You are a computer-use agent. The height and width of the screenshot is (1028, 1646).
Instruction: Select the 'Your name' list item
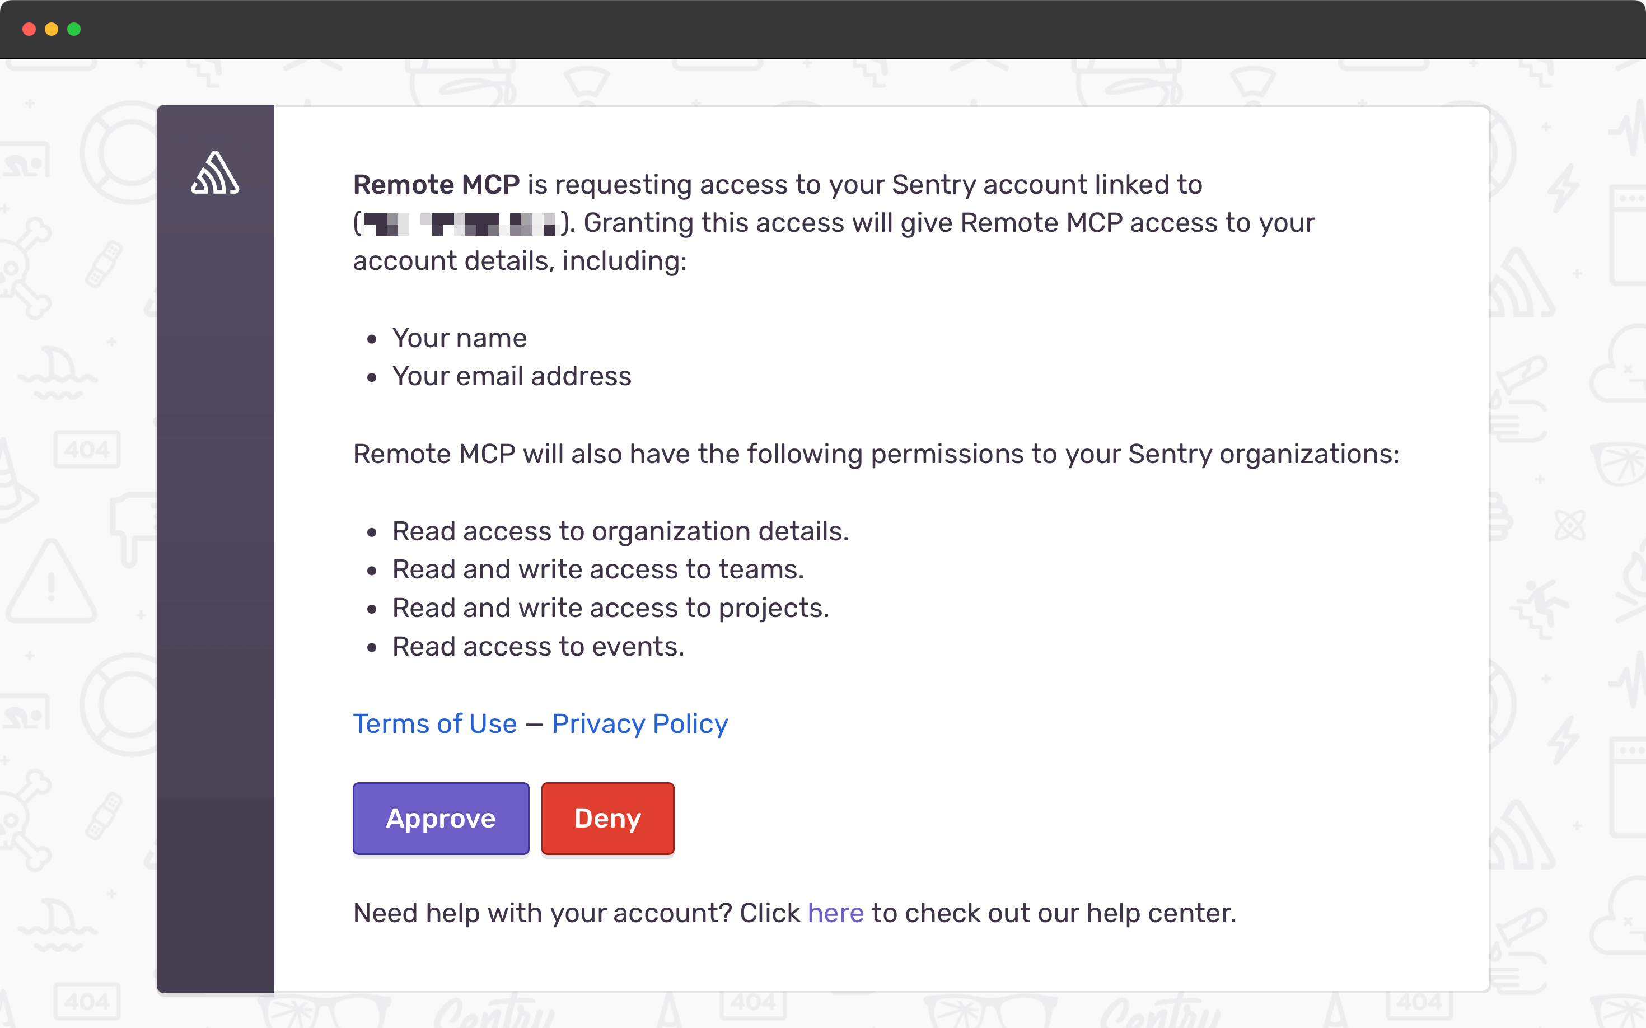click(x=459, y=337)
